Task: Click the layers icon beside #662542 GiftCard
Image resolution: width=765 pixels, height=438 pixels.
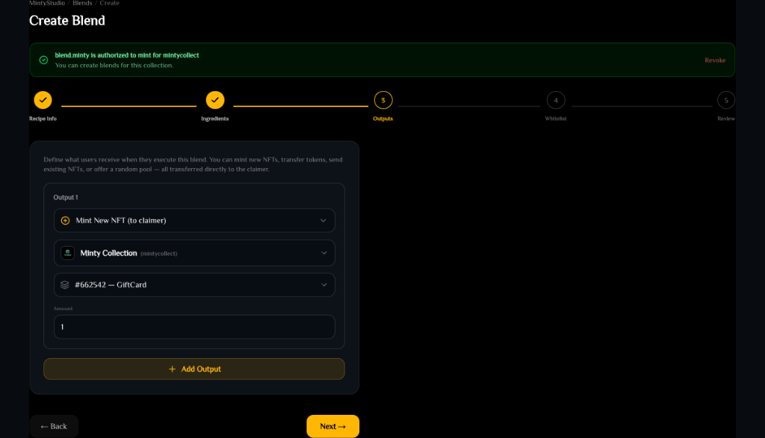Action: [64, 285]
